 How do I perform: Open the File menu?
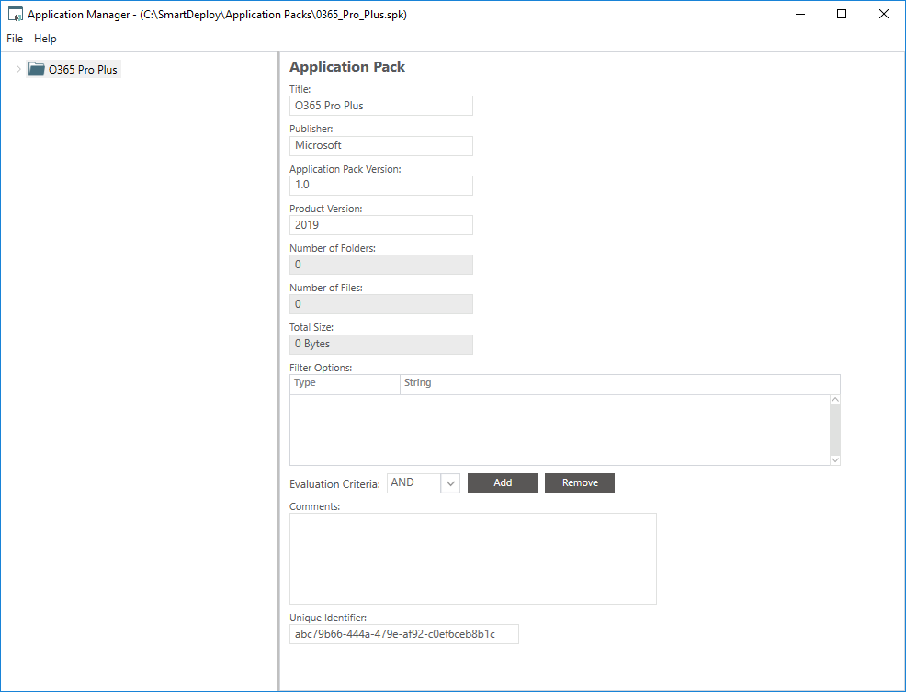click(15, 39)
